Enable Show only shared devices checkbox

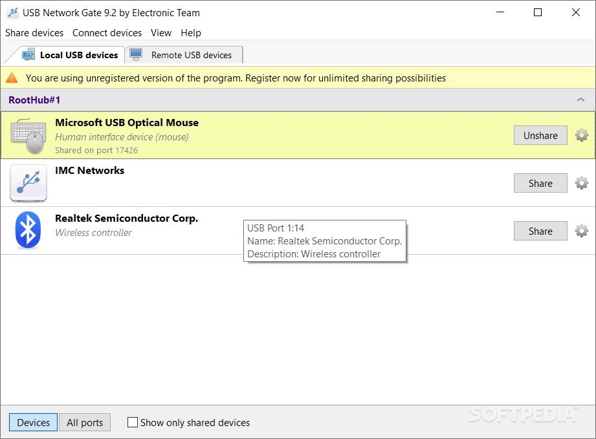point(133,422)
